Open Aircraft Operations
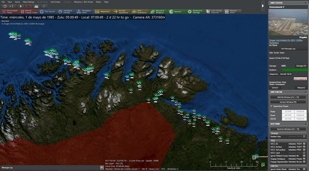This screenshot has width=309, height=171. (x=121, y=12)
